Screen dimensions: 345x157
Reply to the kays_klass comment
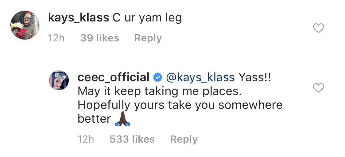tap(148, 38)
